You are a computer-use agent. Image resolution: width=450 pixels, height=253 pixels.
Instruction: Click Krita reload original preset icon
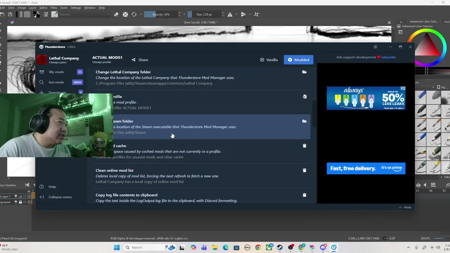tap(134, 14)
